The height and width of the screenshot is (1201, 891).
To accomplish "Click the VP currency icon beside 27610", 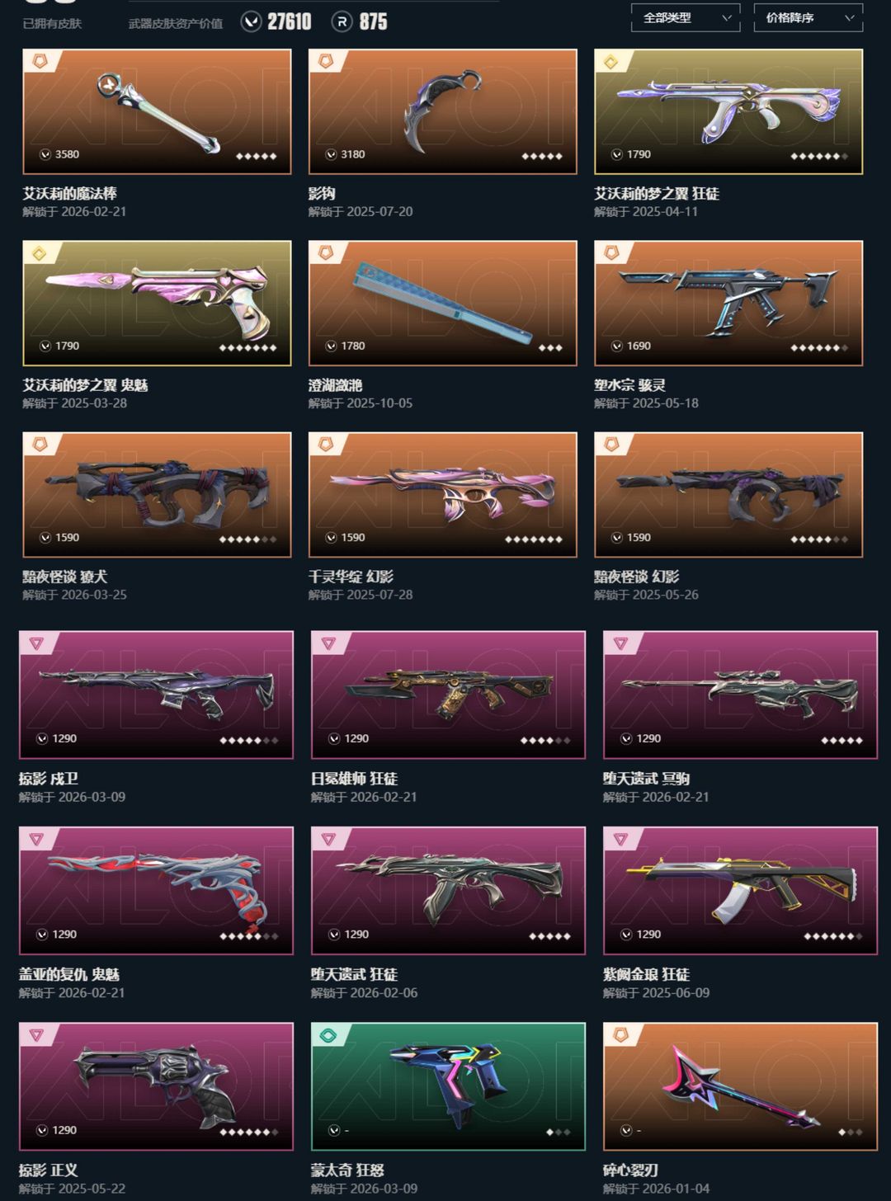I will pos(252,21).
